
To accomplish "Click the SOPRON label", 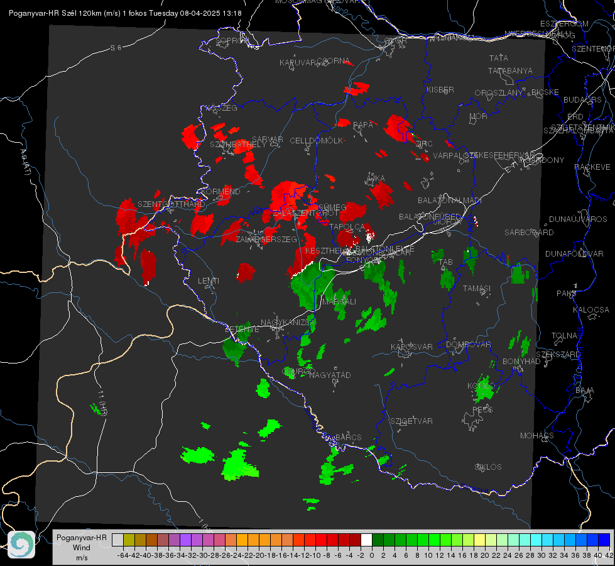I will coord(232,40).
